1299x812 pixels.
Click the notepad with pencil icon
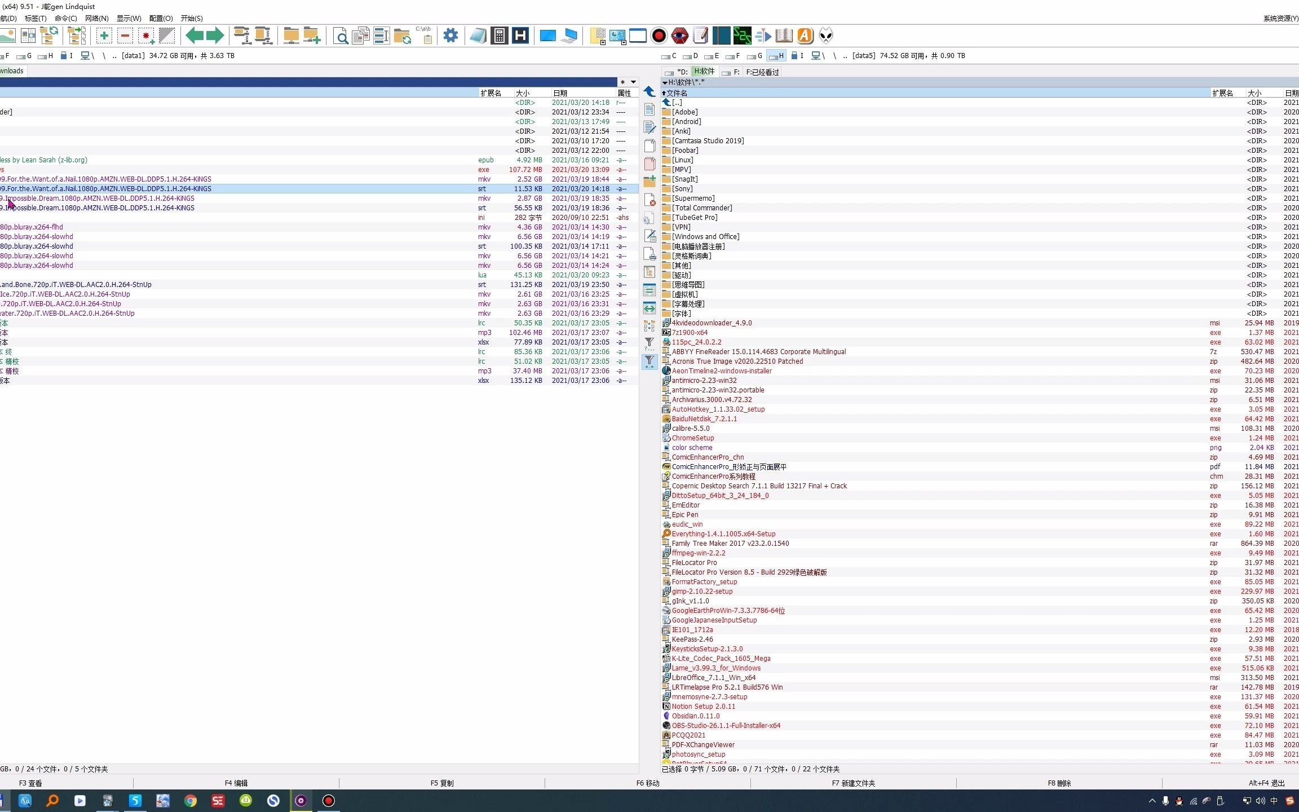700,36
